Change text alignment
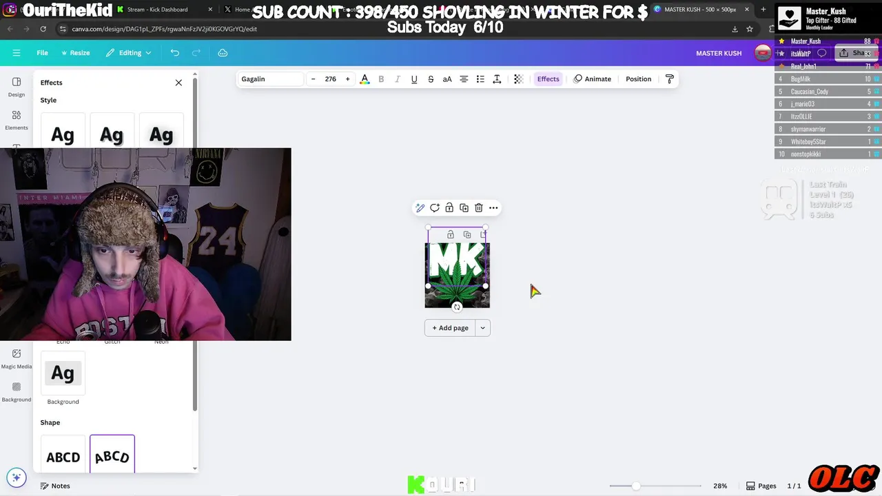 pyautogui.click(x=464, y=79)
